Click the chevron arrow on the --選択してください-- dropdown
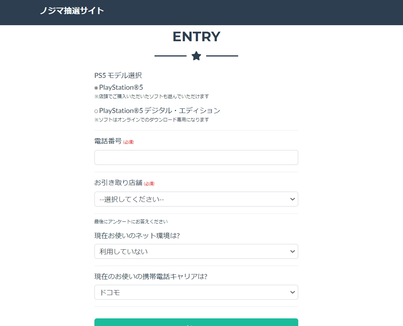This screenshot has height=326, width=403. pos(292,199)
